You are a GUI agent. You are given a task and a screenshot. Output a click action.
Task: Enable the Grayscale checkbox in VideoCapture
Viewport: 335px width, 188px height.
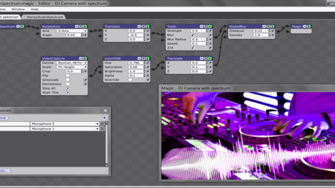tap(68, 80)
